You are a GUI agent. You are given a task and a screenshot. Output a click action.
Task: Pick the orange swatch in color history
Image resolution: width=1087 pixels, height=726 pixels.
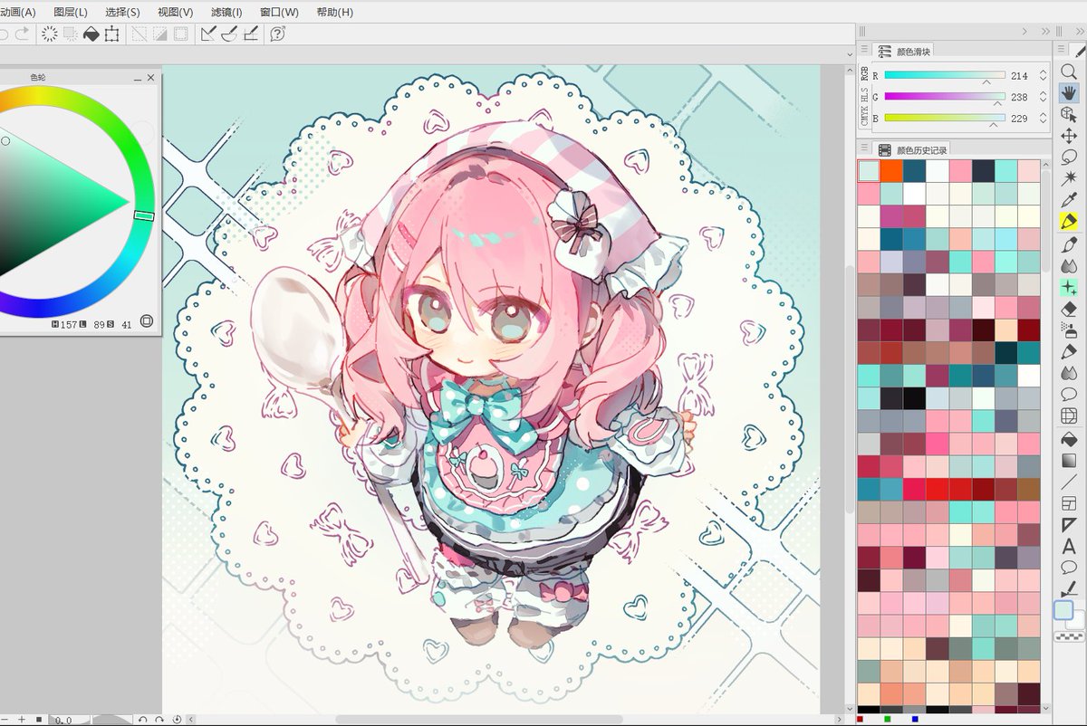[891, 171]
